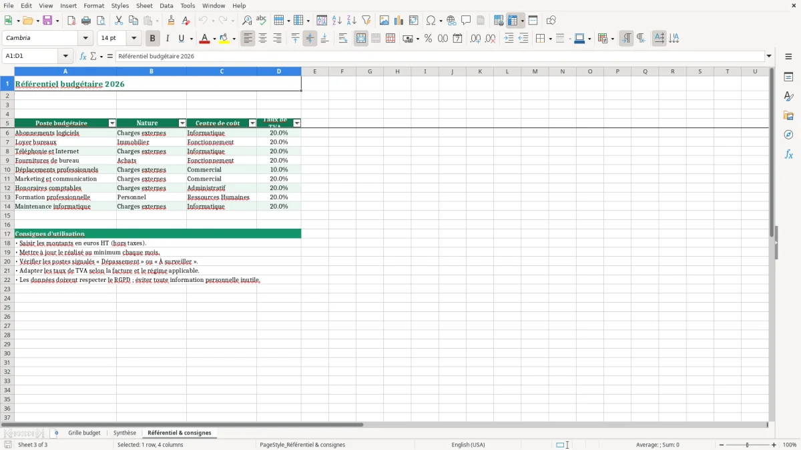801x450 pixels.
Task: Open font size dropdown
Action: 133,39
